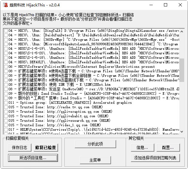
Task: Click 添加选择项目到忽略列表 button
Action: (155, 158)
